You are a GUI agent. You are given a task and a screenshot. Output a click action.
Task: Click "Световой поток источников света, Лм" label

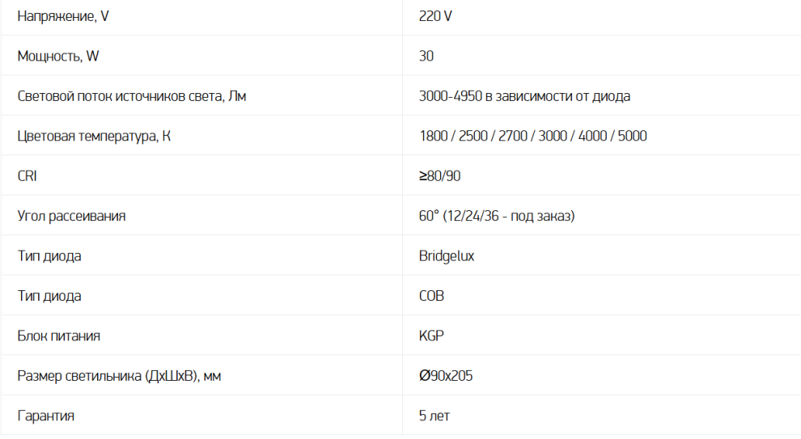click(x=132, y=96)
